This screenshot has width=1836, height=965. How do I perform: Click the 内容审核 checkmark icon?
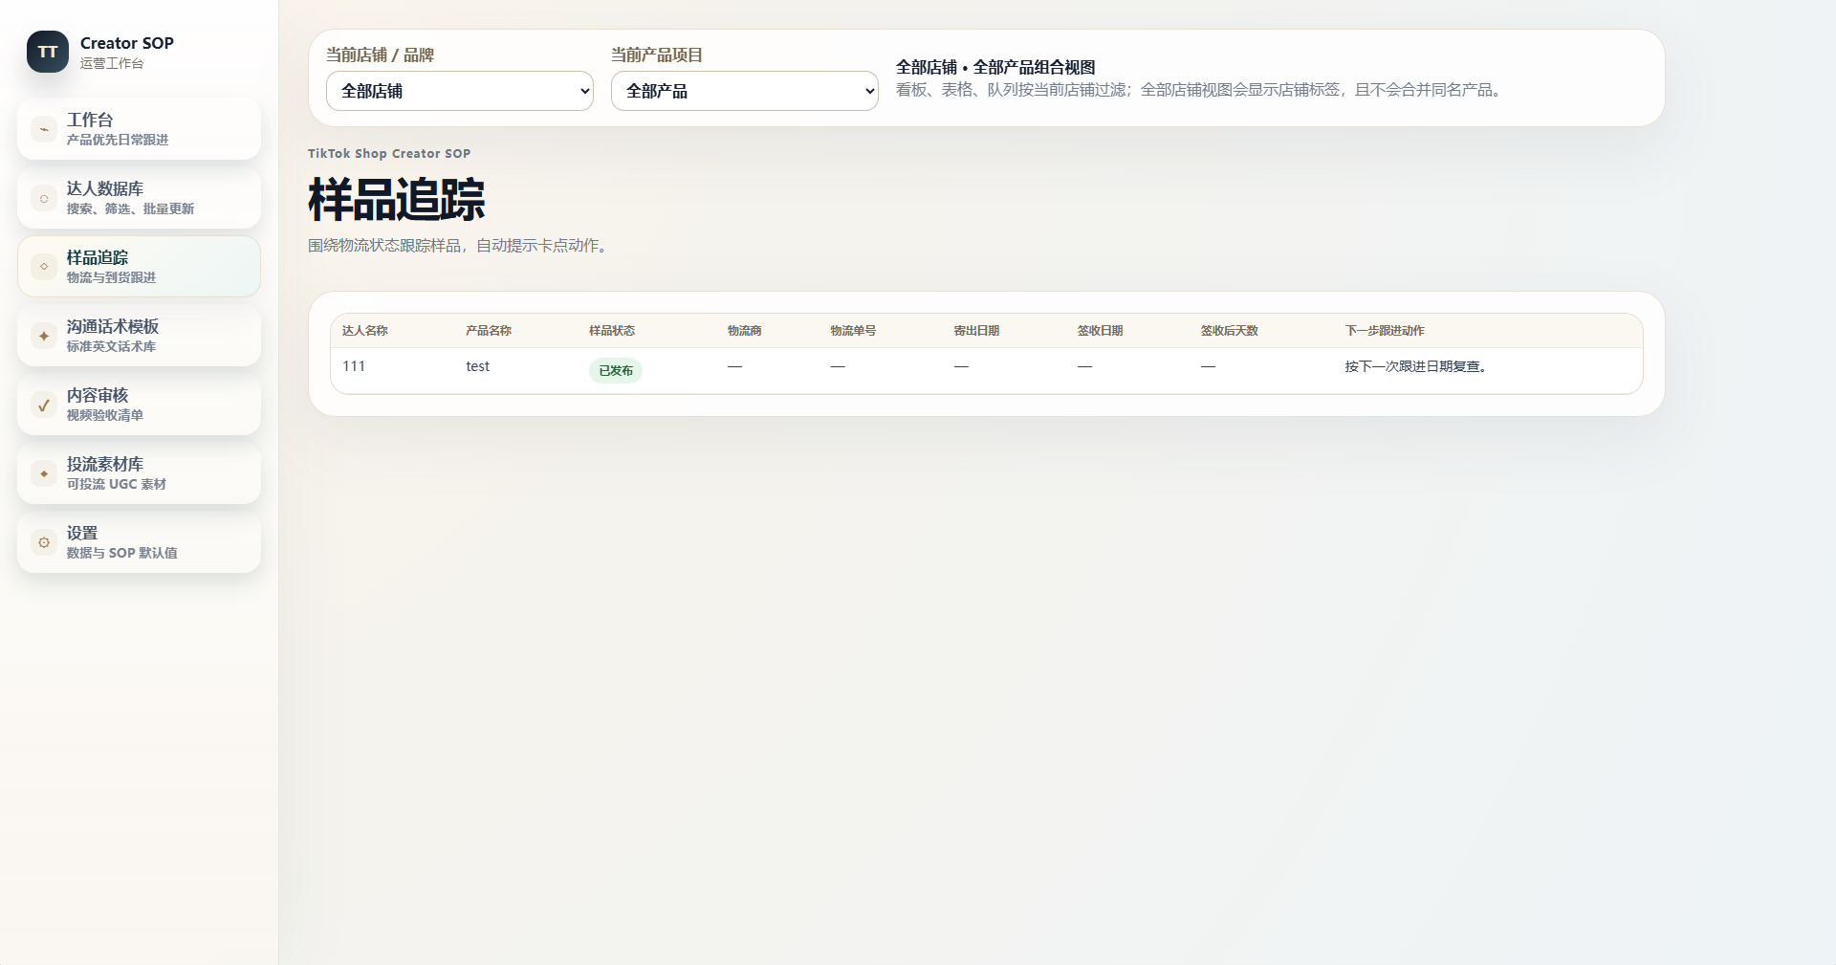click(x=44, y=405)
